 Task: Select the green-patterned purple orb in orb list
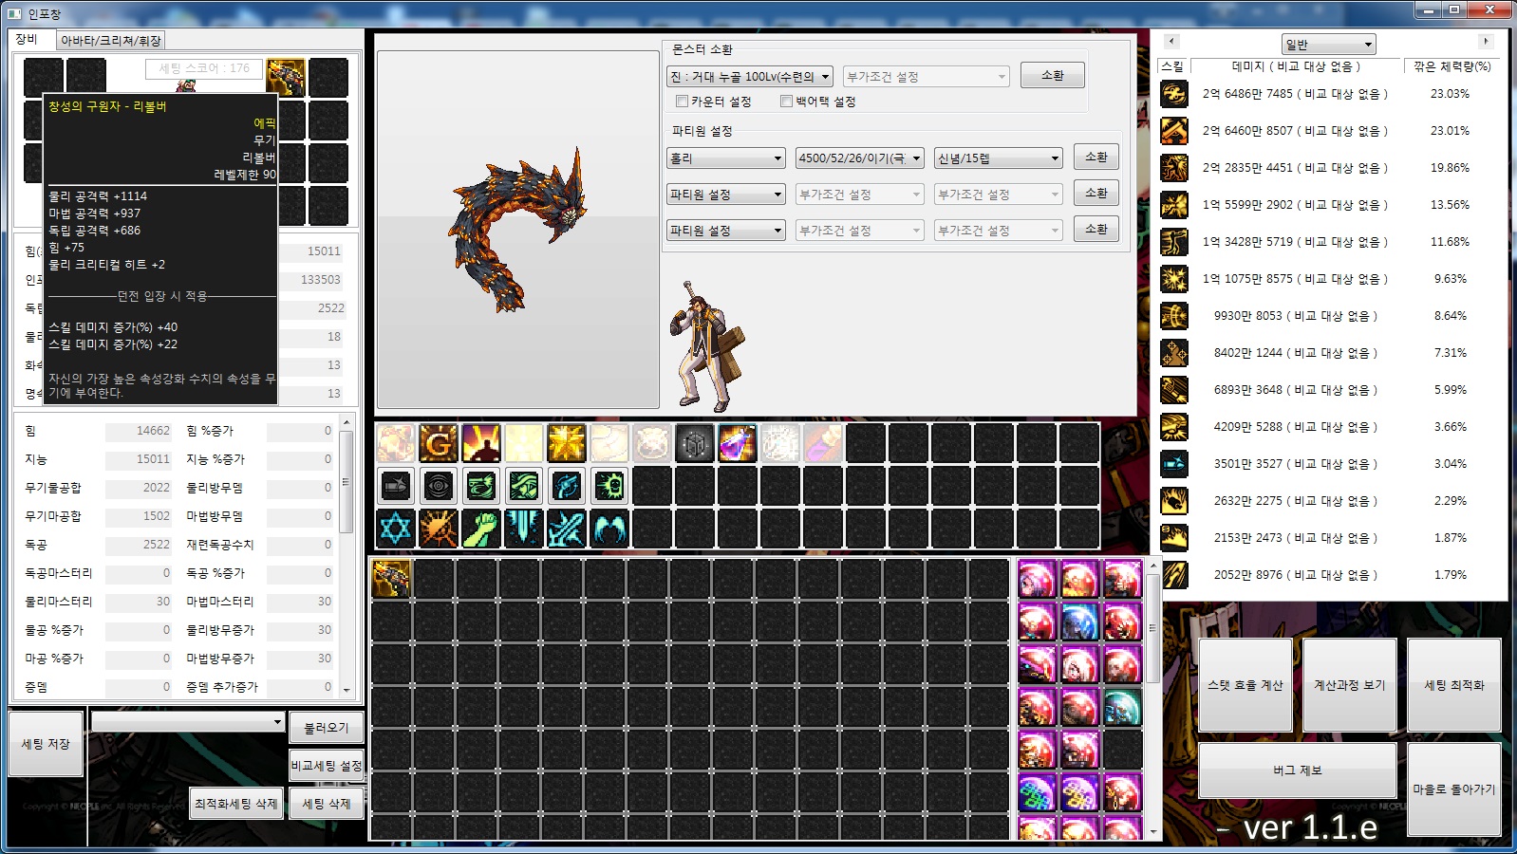[x=1037, y=792]
